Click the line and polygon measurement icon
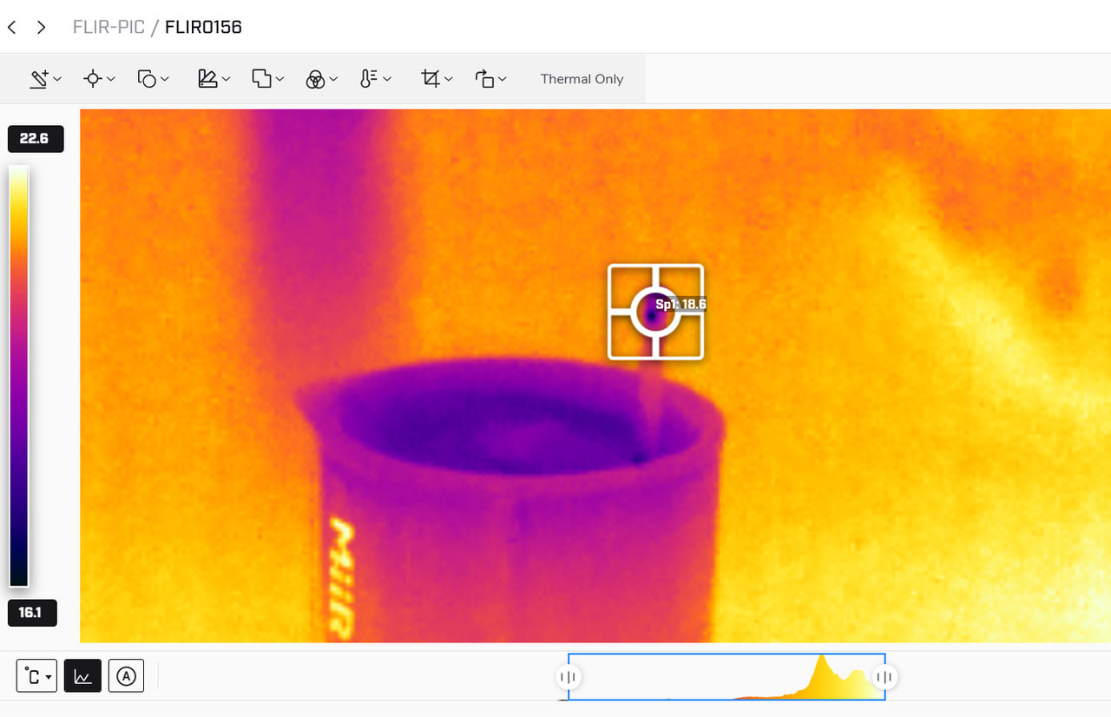 (x=207, y=79)
